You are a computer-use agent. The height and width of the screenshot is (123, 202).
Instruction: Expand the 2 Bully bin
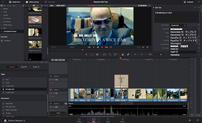coord(2,15)
